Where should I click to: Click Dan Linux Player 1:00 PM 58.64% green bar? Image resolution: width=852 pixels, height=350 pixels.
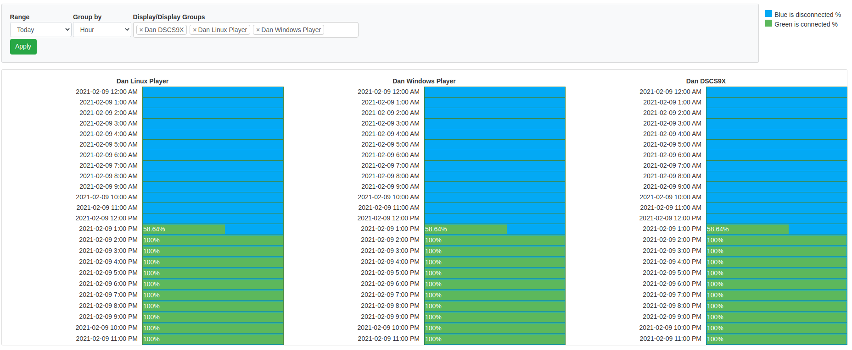click(184, 229)
